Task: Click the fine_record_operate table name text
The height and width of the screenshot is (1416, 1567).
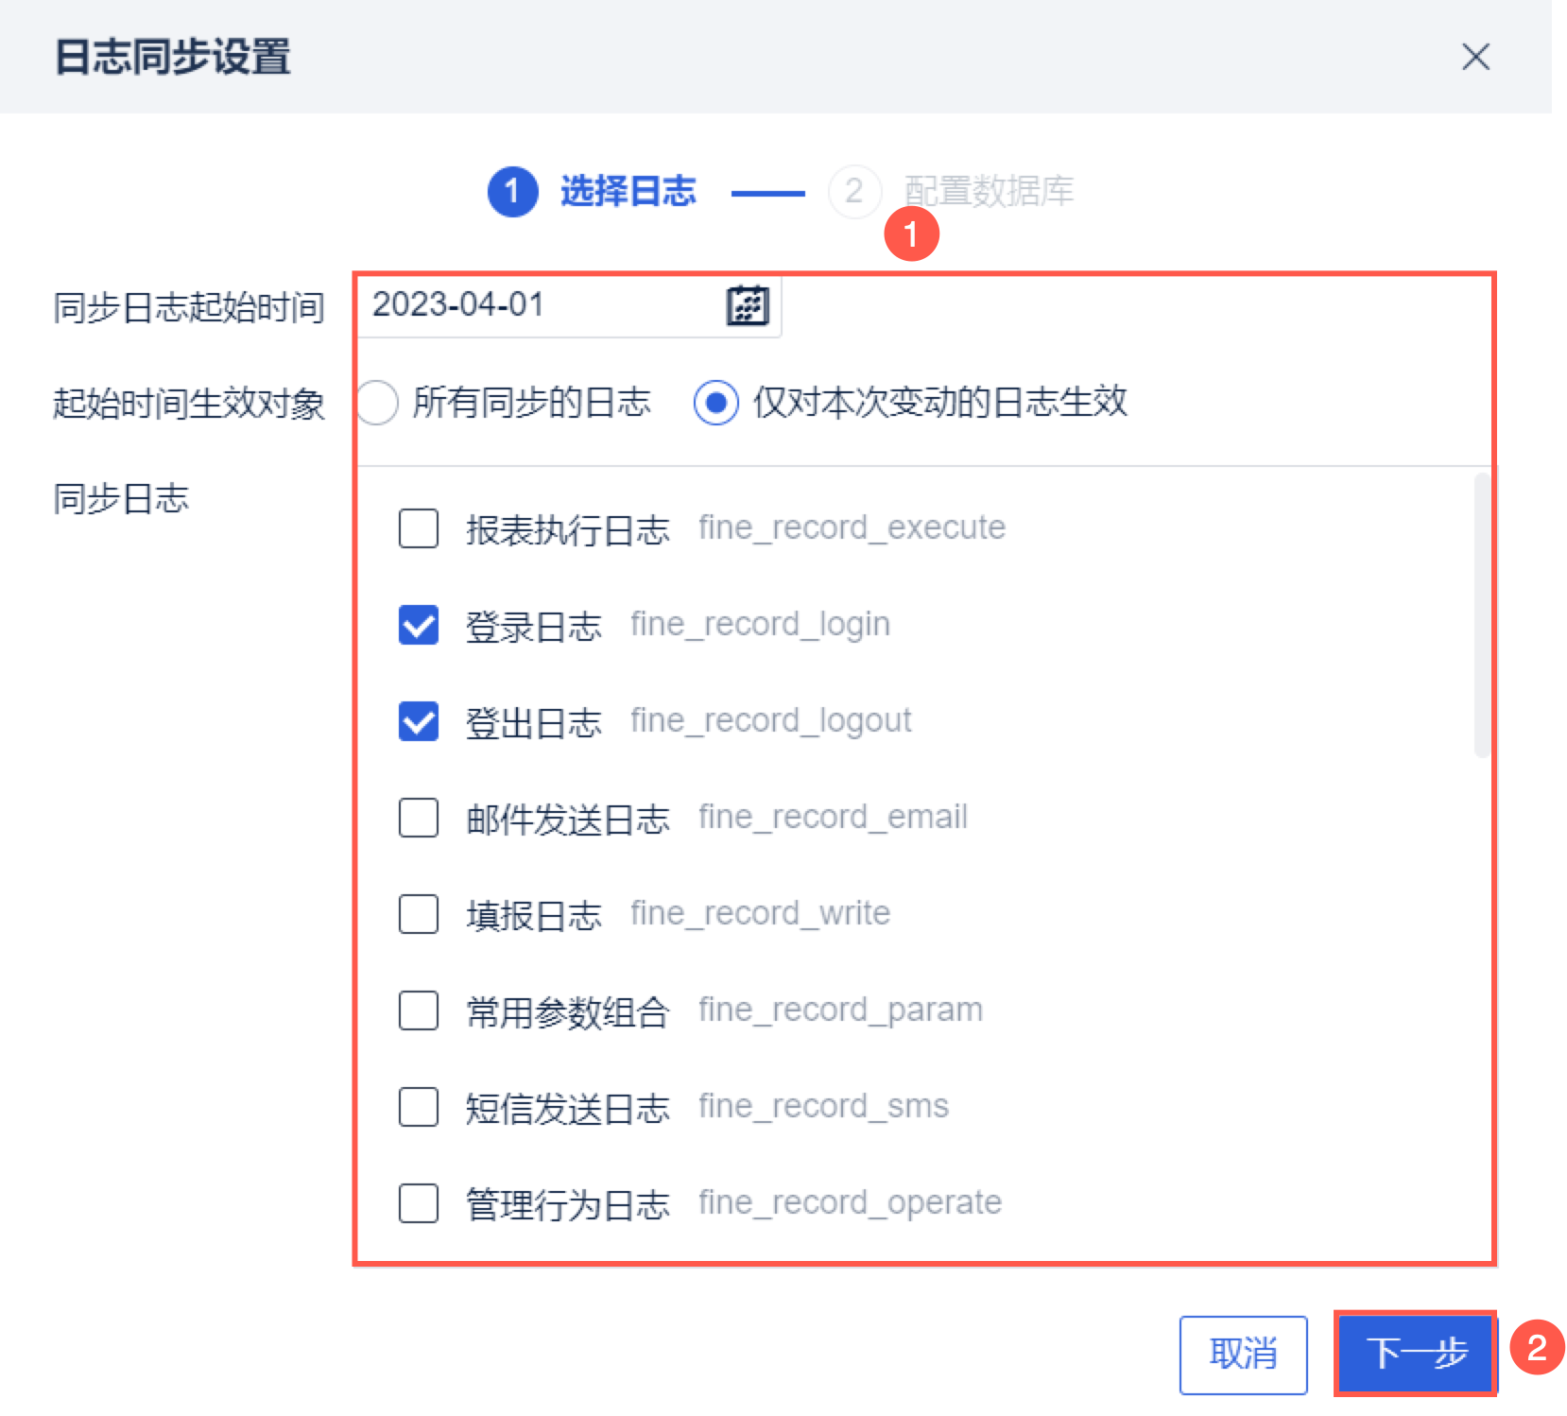Action: tap(850, 1203)
